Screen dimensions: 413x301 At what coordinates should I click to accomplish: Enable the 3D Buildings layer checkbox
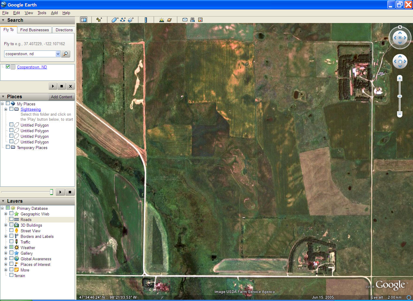click(11, 225)
